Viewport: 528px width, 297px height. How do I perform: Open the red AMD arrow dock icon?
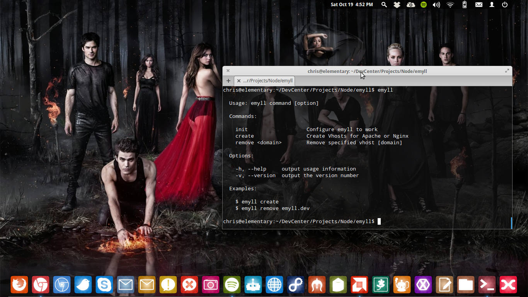(x=359, y=285)
